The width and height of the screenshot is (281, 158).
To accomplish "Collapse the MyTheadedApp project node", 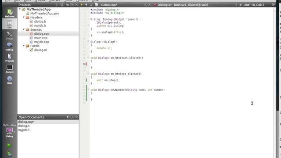I will pyautogui.click(x=20, y=9).
